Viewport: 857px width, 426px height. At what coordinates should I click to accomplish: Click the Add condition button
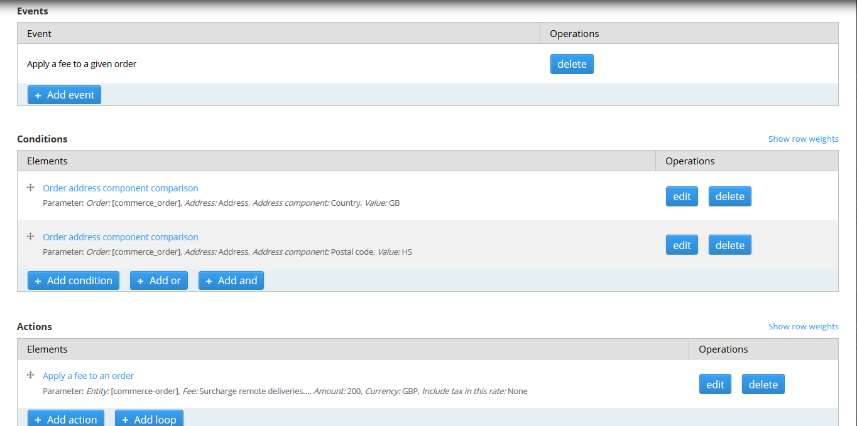pyautogui.click(x=73, y=280)
